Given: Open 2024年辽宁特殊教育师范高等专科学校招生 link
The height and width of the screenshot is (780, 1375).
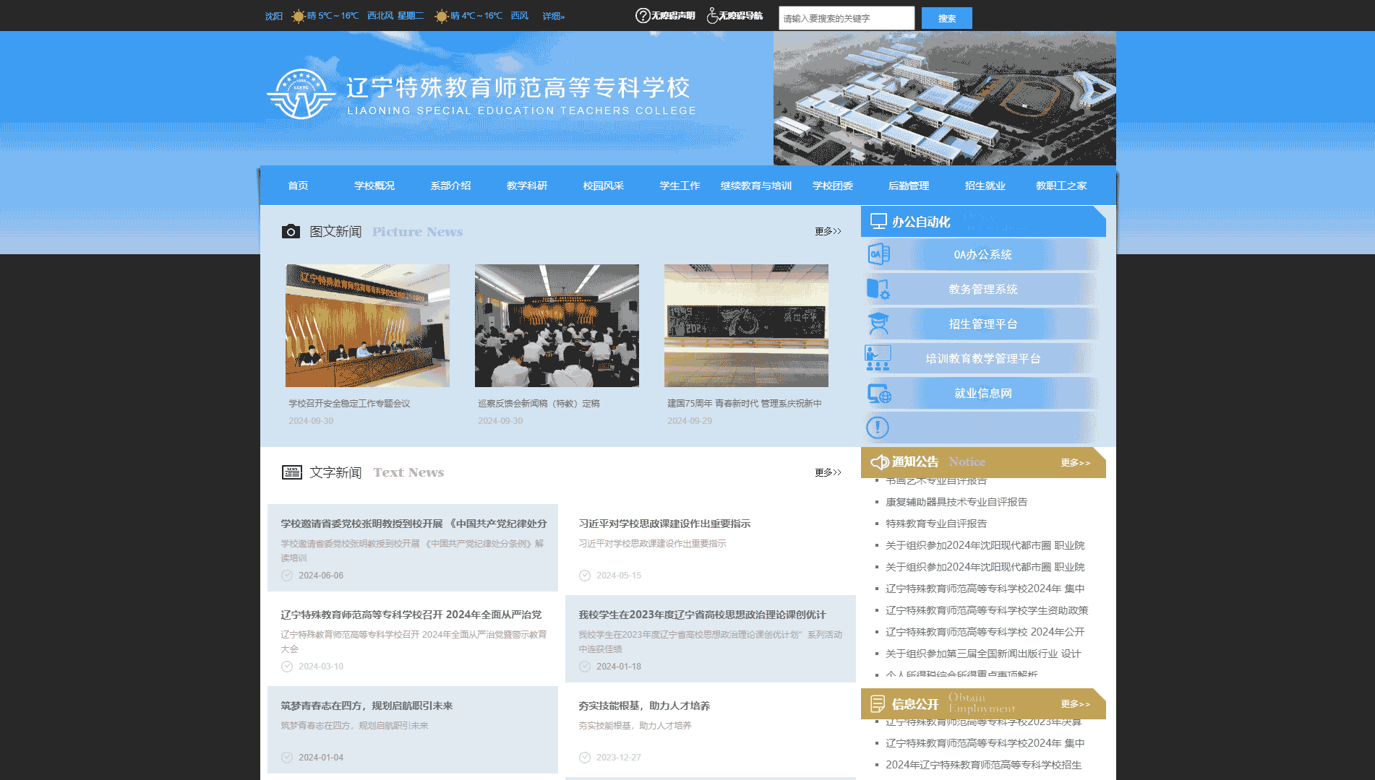Looking at the screenshot, I should pyautogui.click(x=983, y=765).
